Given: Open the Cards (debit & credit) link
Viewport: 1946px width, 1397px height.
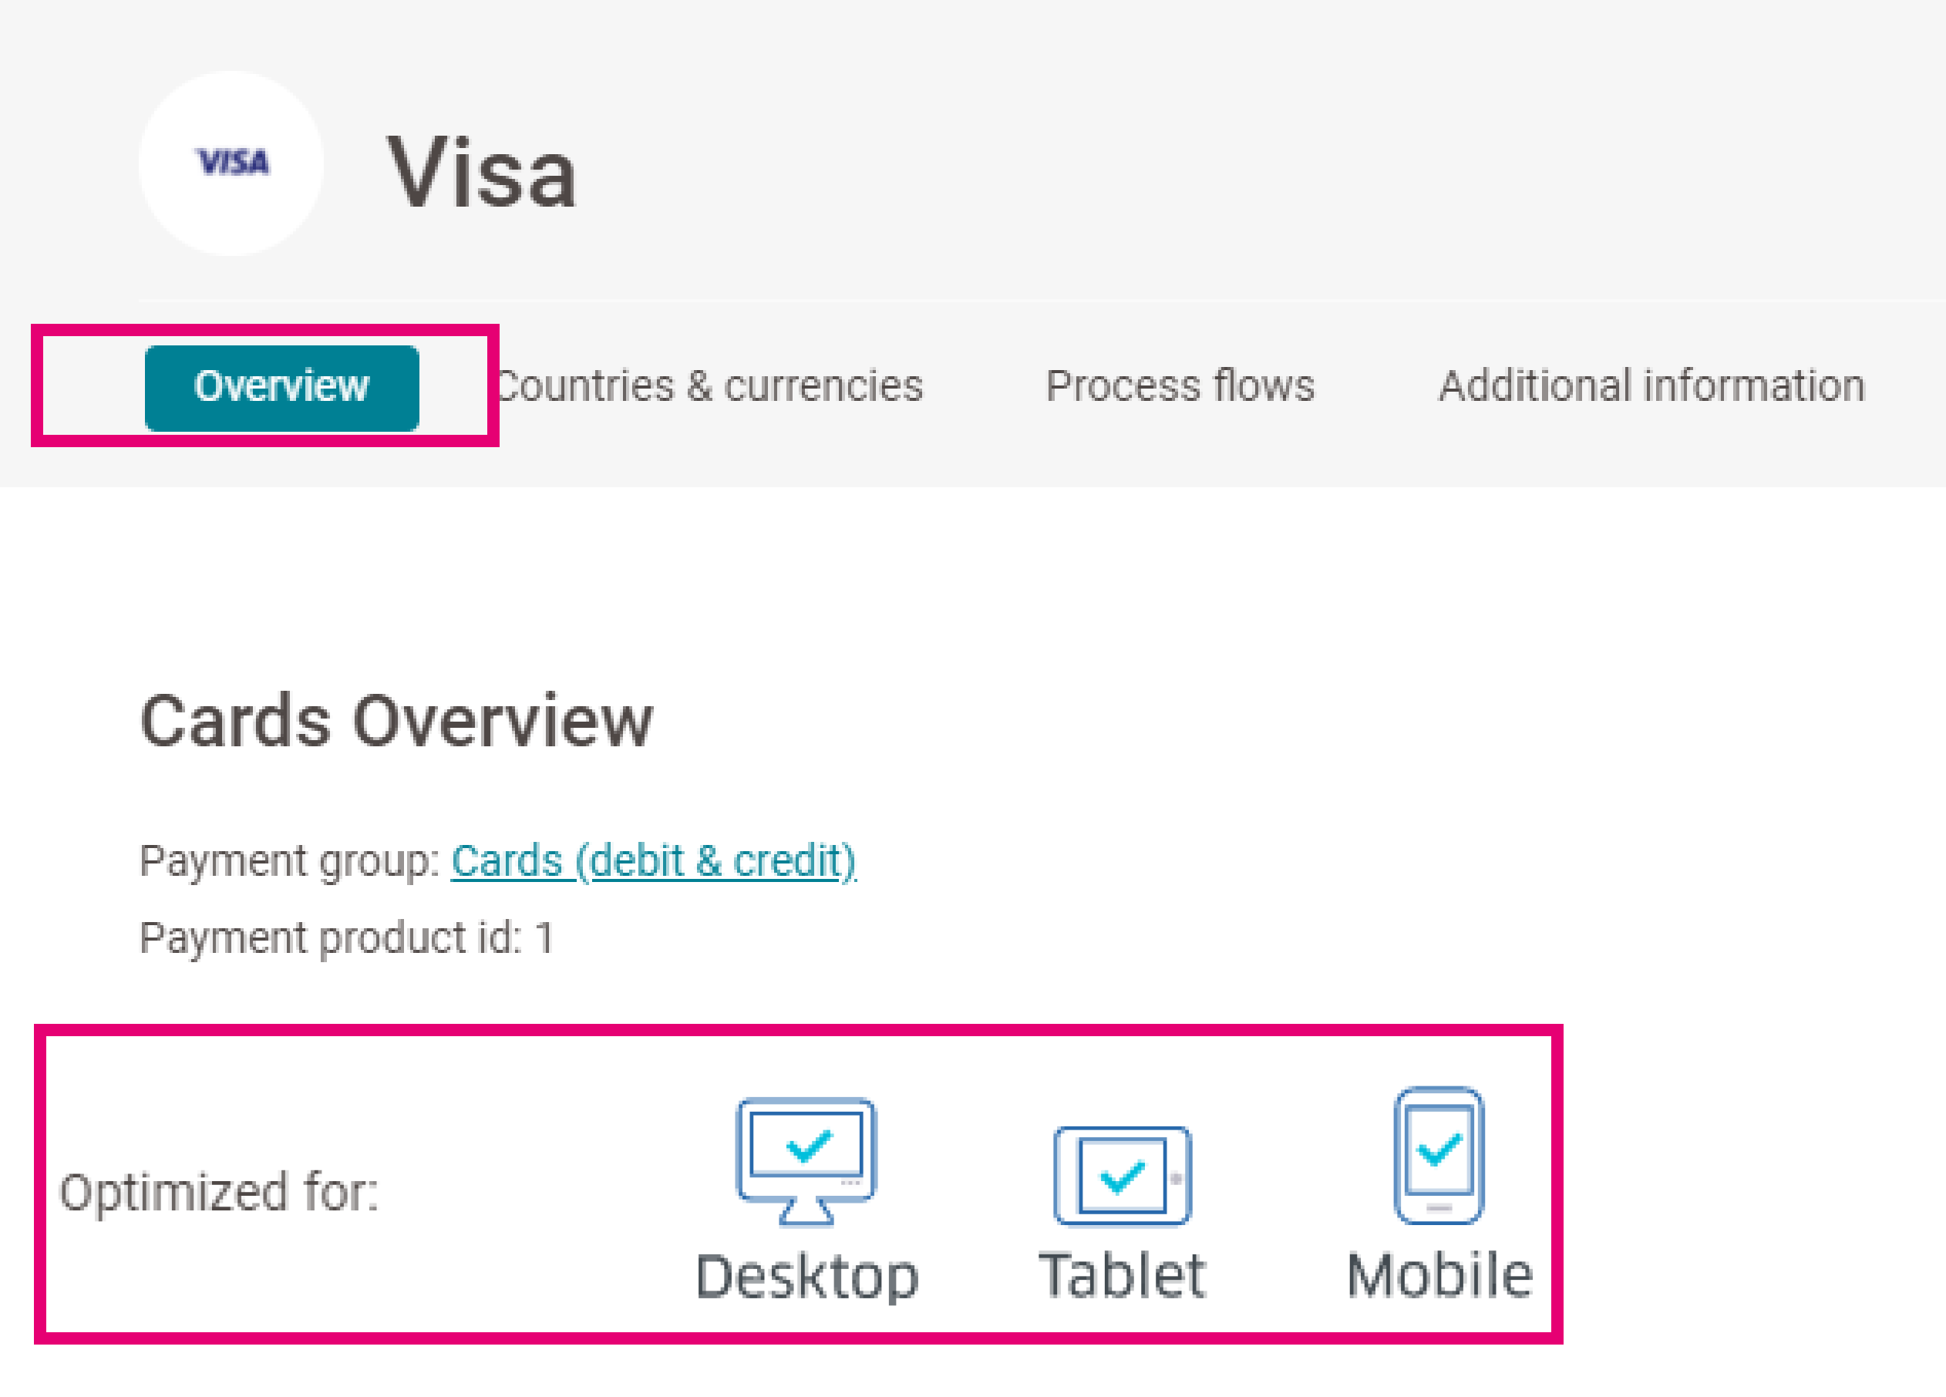Looking at the screenshot, I should (653, 860).
